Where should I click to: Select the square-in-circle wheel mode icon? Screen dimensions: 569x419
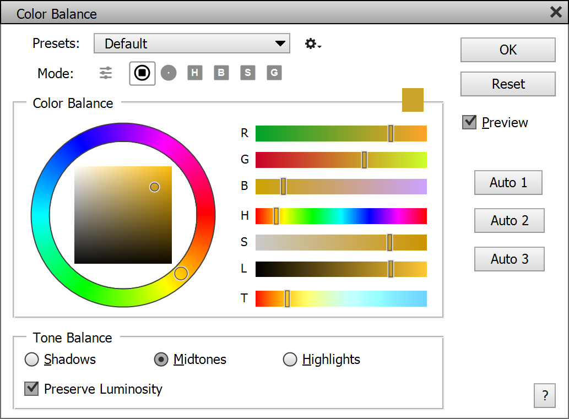click(142, 73)
